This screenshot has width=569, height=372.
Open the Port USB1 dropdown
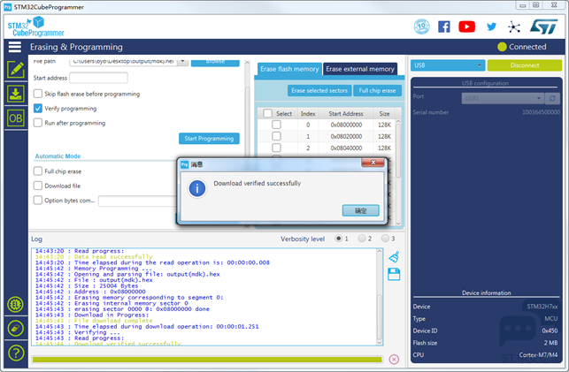[503, 98]
